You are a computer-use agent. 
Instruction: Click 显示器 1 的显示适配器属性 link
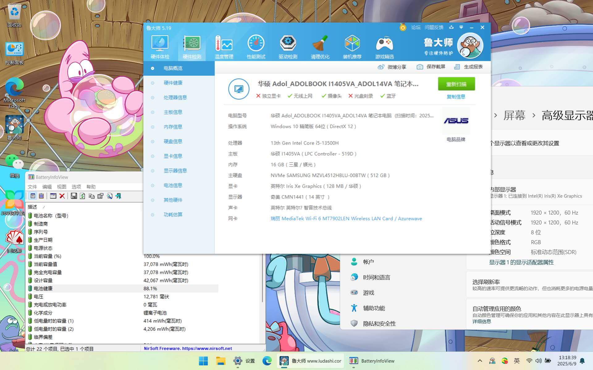(521, 262)
